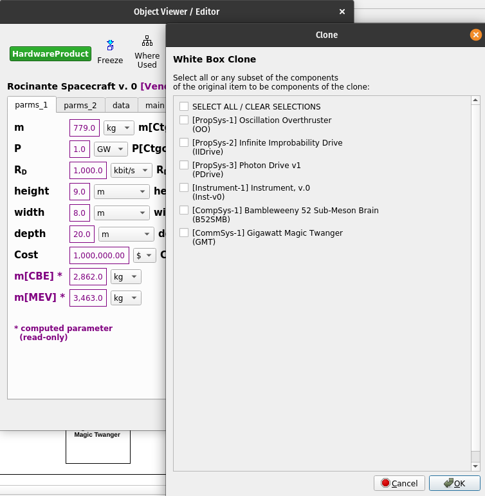Toggle SELECT ALL / CLEAR SELECTIONS checkbox

click(x=184, y=106)
